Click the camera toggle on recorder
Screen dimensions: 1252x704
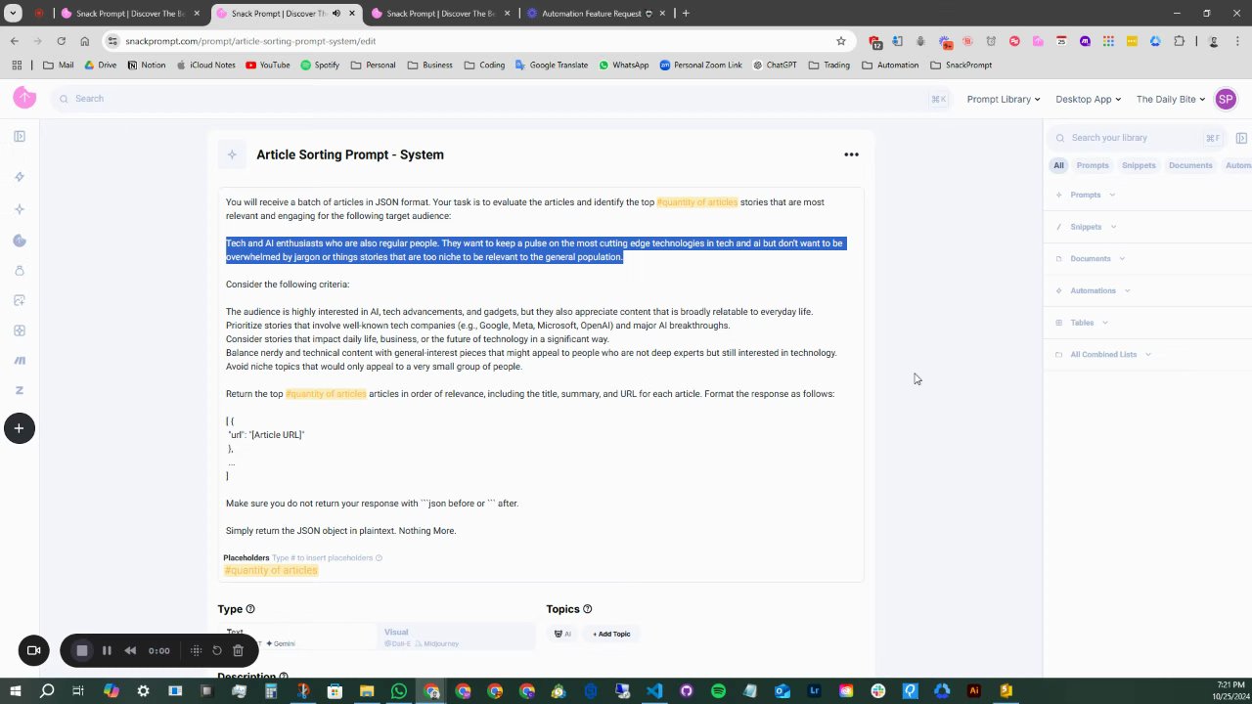(33, 650)
